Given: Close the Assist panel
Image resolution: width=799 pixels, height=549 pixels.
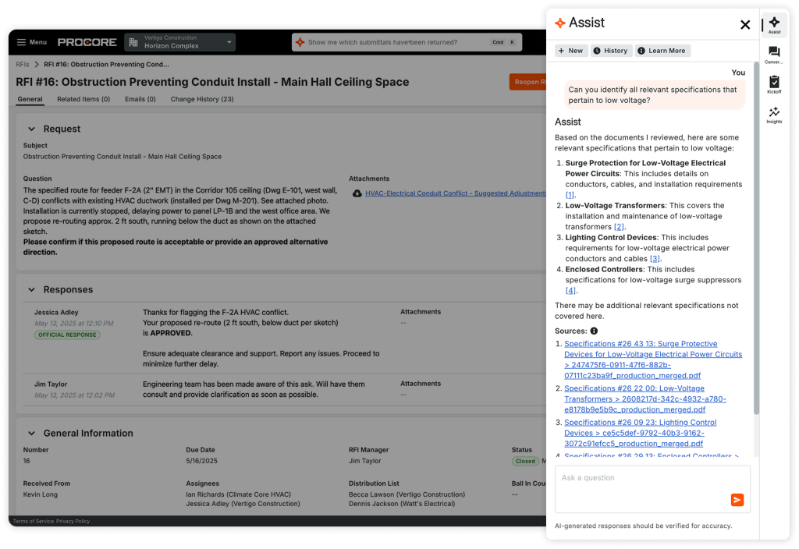Looking at the screenshot, I should tap(745, 24).
